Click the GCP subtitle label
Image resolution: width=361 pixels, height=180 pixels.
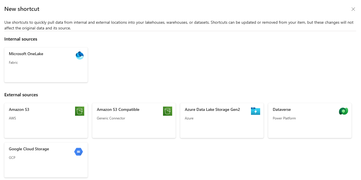pyautogui.click(x=12, y=158)
